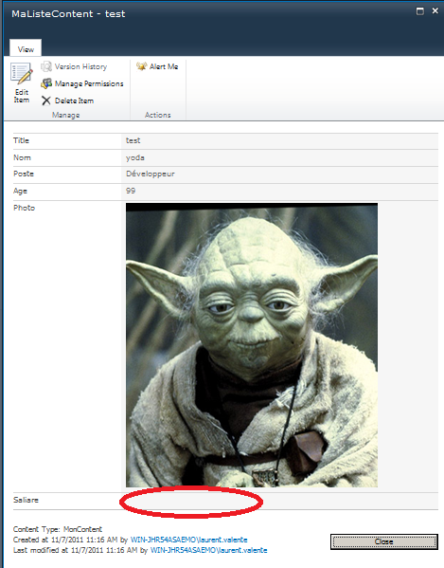Click the "Age" field label

[x=20, y=191]
